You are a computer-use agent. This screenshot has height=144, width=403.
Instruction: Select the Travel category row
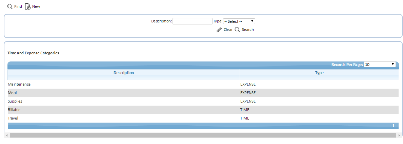pos(203,118)
